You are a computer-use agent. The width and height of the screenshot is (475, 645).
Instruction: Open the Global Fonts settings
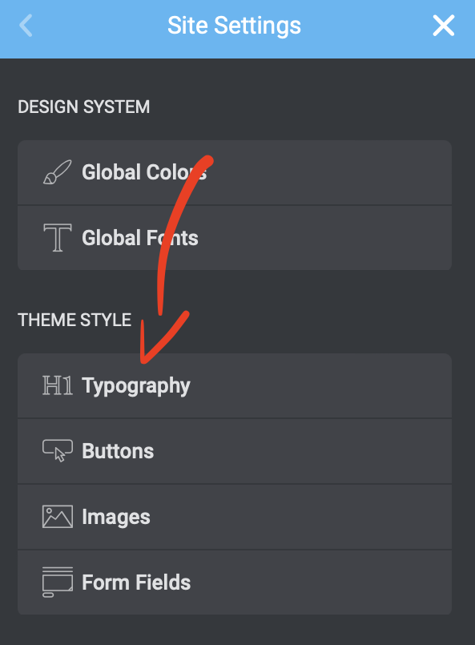(235, 238)
